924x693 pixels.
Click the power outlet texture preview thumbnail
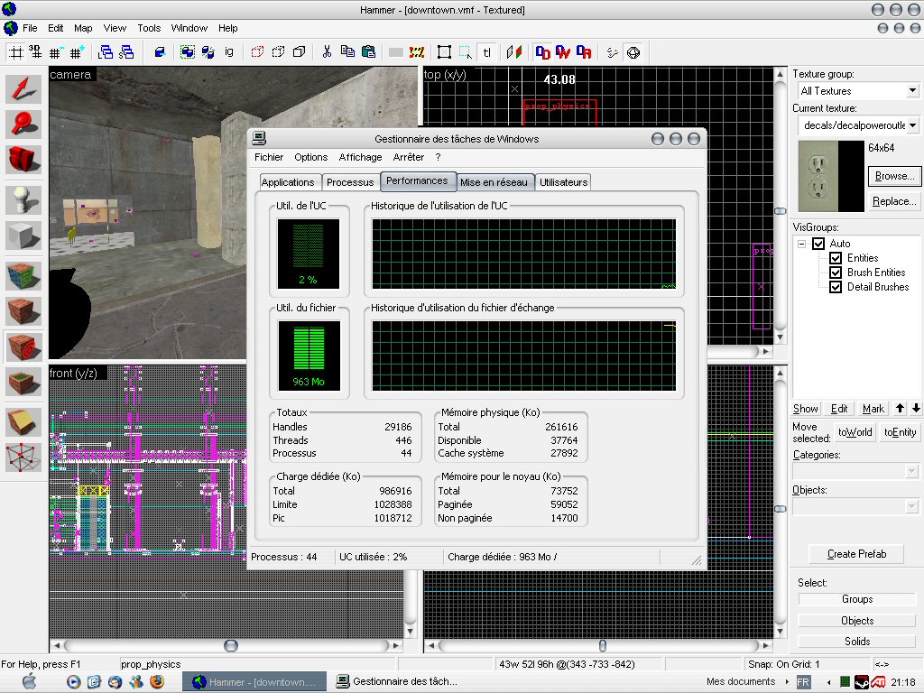pyautogui.click(x=831, y=176)
